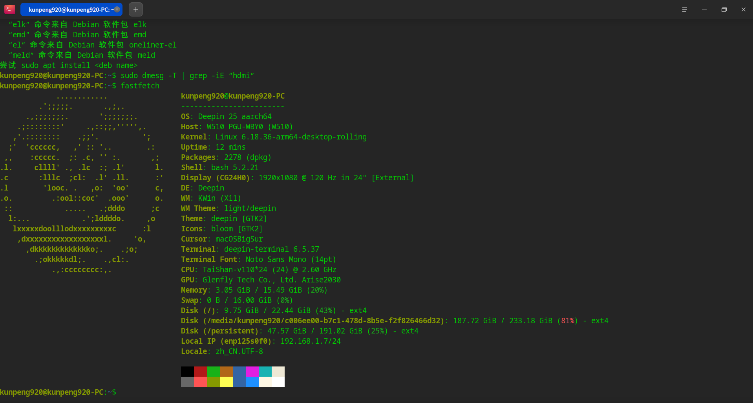
Task: Click the 'sudo apt install <deb name>' suggestion line
Action: [x=79, y=65]
